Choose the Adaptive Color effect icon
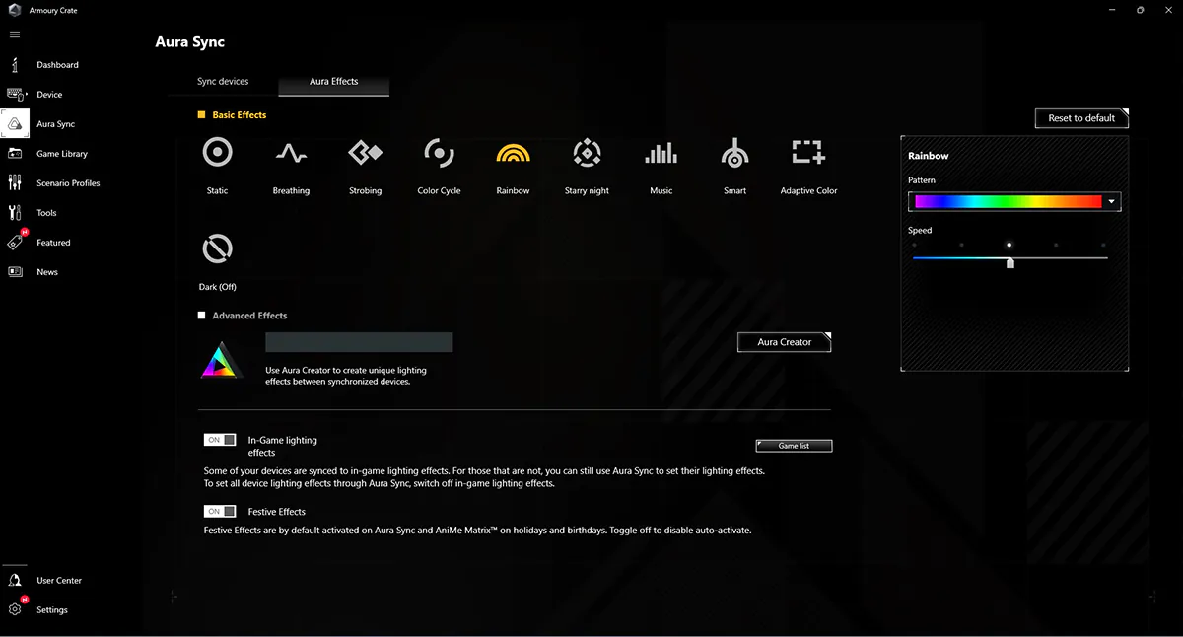The width and height of the screenshot is (1183, 637). click(x=808, y=152)
